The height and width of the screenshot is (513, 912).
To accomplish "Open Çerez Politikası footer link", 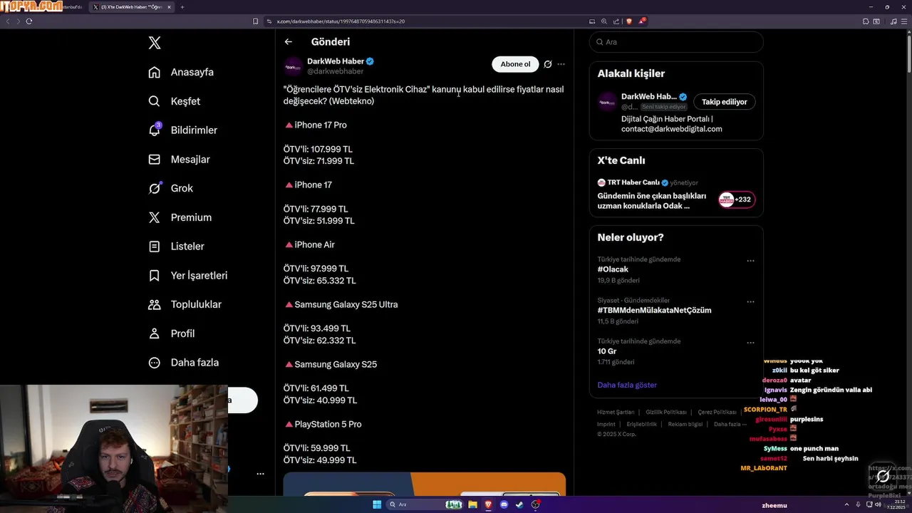I will [x=717, y=412].
